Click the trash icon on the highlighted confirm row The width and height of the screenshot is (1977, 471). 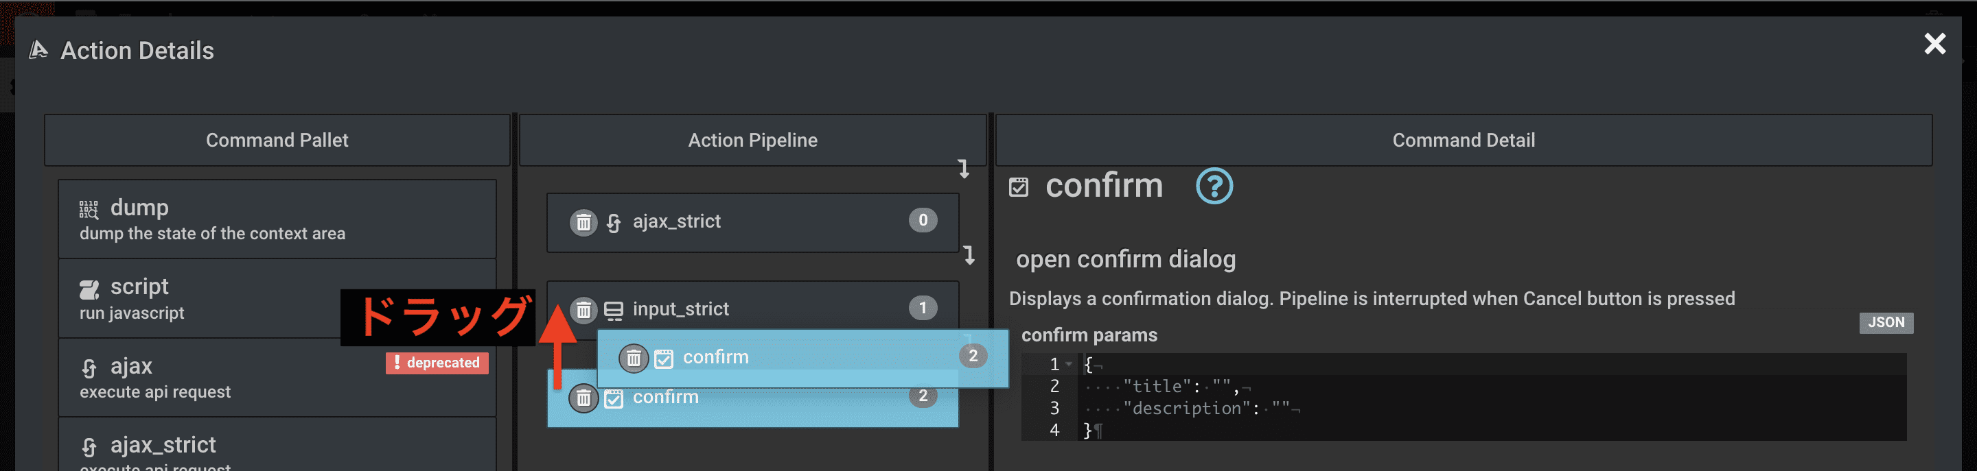coord(583,398)
